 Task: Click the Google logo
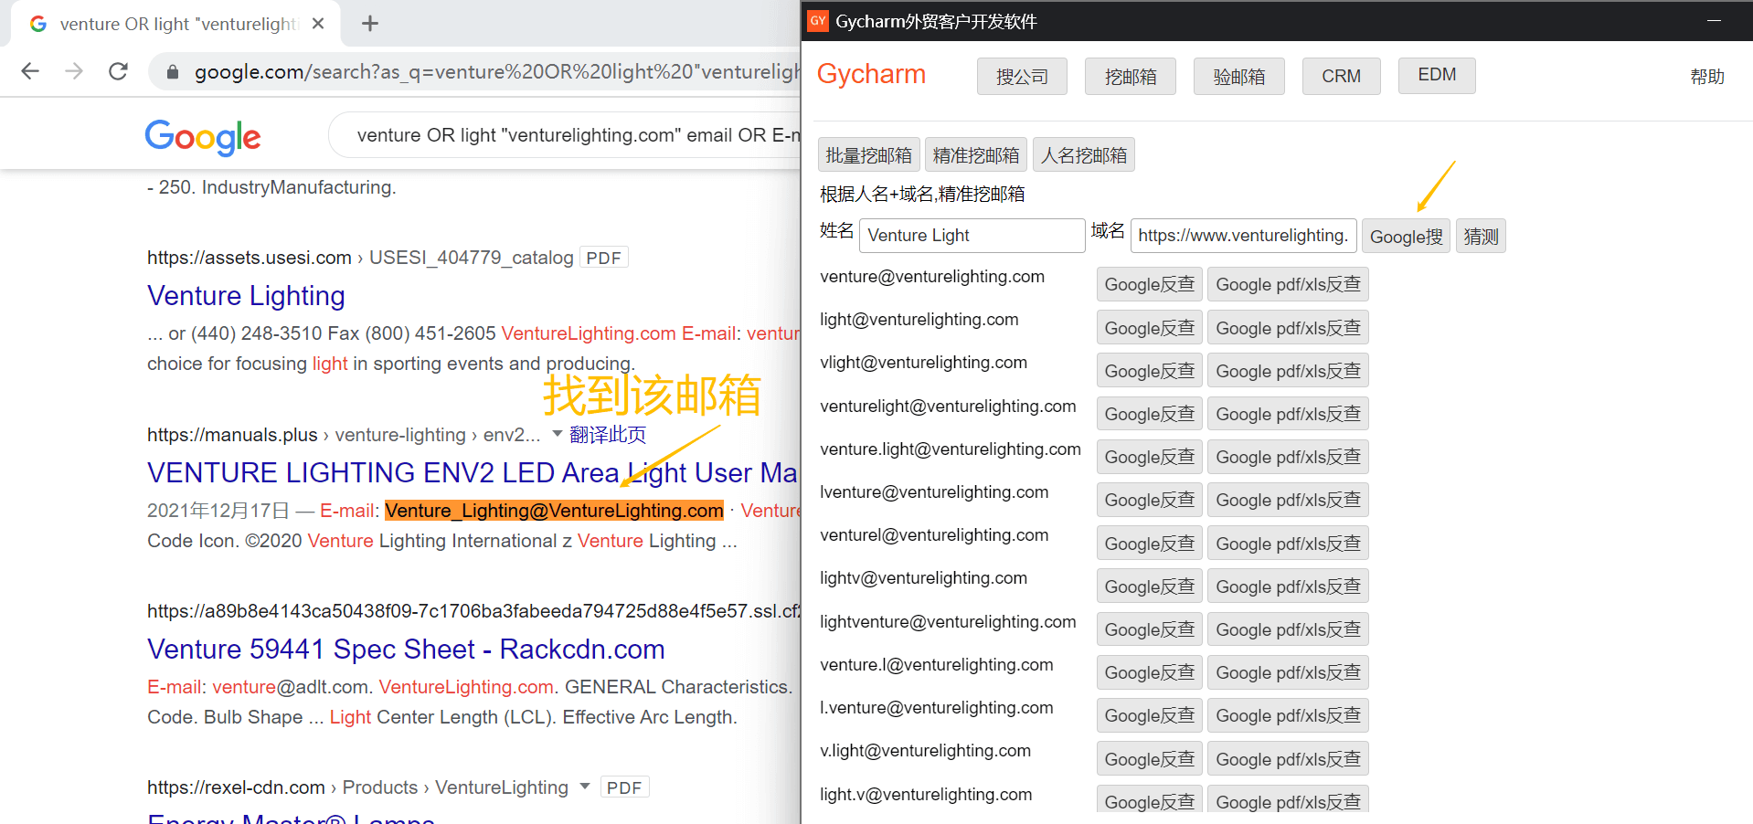pos(203,137)
